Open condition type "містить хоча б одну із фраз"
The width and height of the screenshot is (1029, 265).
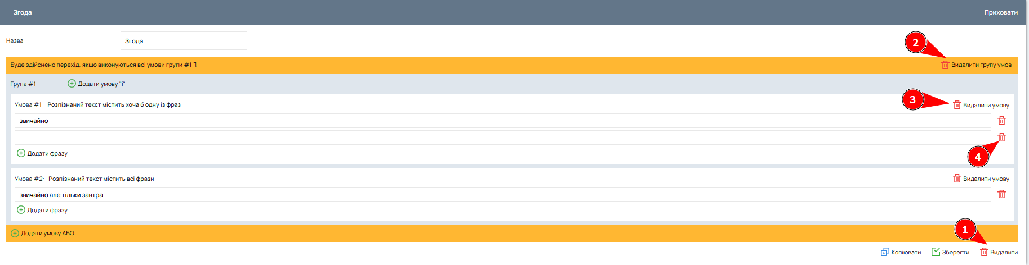click(x=114, y=104)
